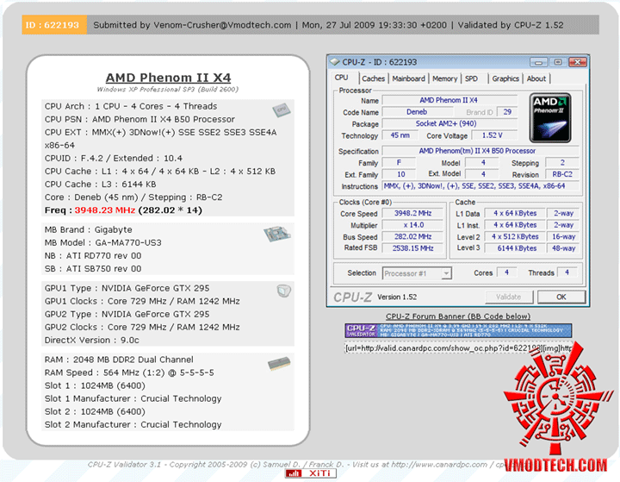The height and width of the screenshot is (482, 620).
Task: Click the BB code URL input field
Action: tap(458, 347)
